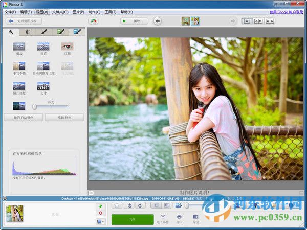Open the 视图(V) menu
The height and width of the screenshot is (230, 307).
[x=42, y=12]
